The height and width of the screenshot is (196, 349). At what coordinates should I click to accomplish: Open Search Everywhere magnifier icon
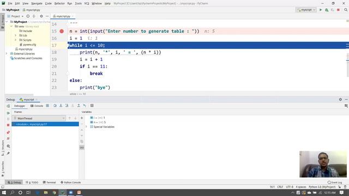[346, 10]
